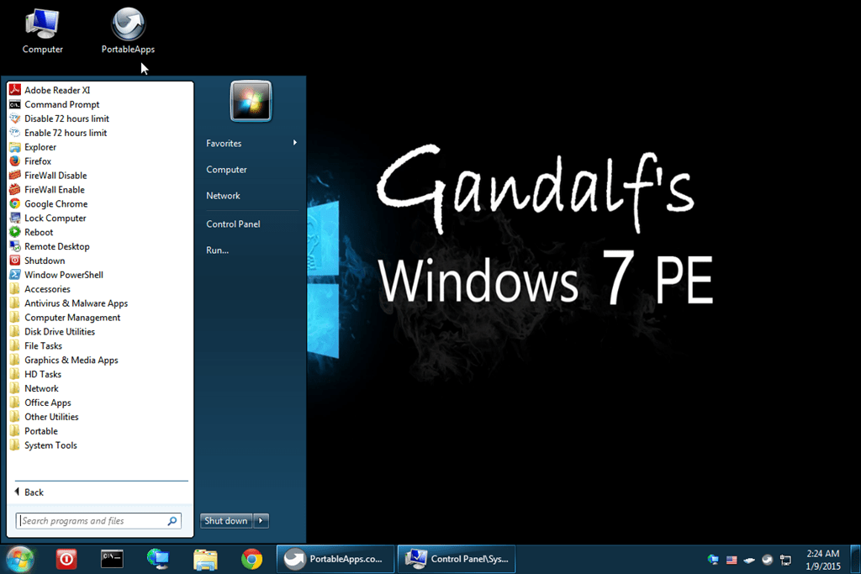This screenshot has height=574, width=861.
Task: Launch Firefox from the Start menu
Action: [x=30, y=161]
